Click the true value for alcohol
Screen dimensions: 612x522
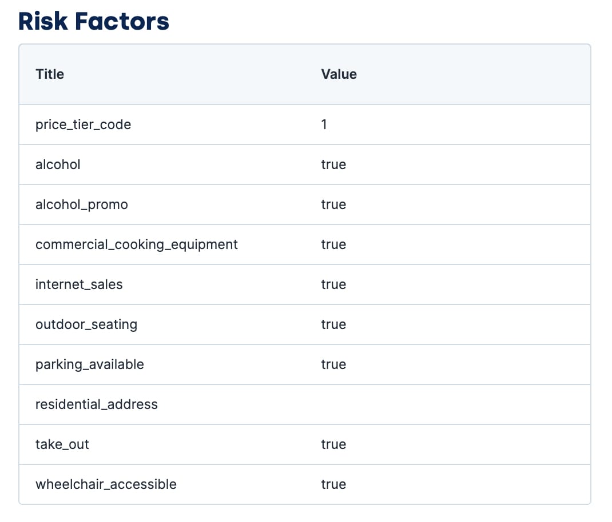tap(333, 164)
